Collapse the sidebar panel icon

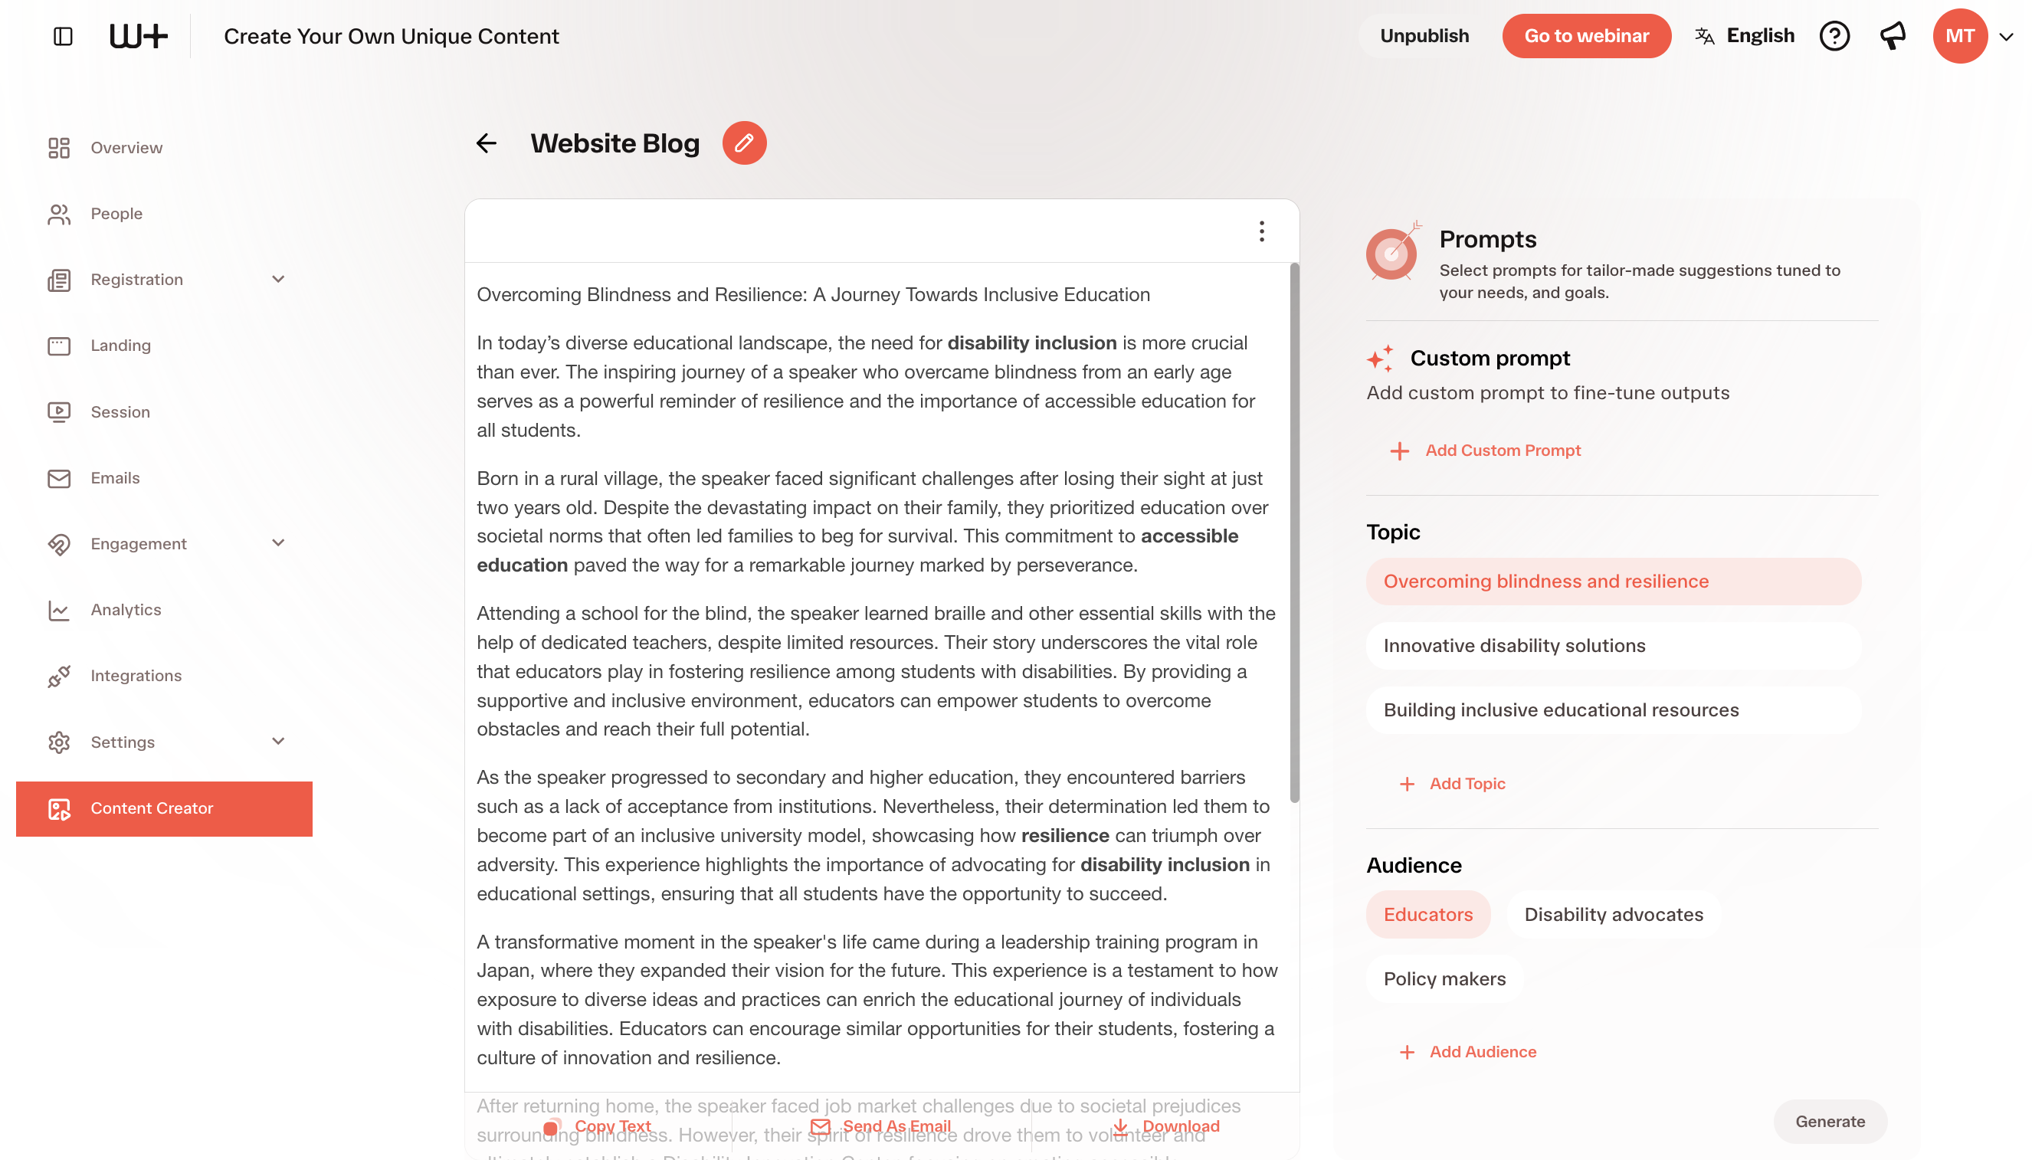tap(63, 36)
